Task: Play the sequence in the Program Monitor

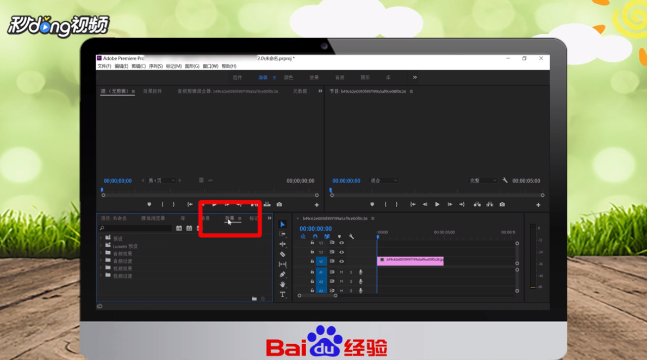Action: (x=437, y=204)
